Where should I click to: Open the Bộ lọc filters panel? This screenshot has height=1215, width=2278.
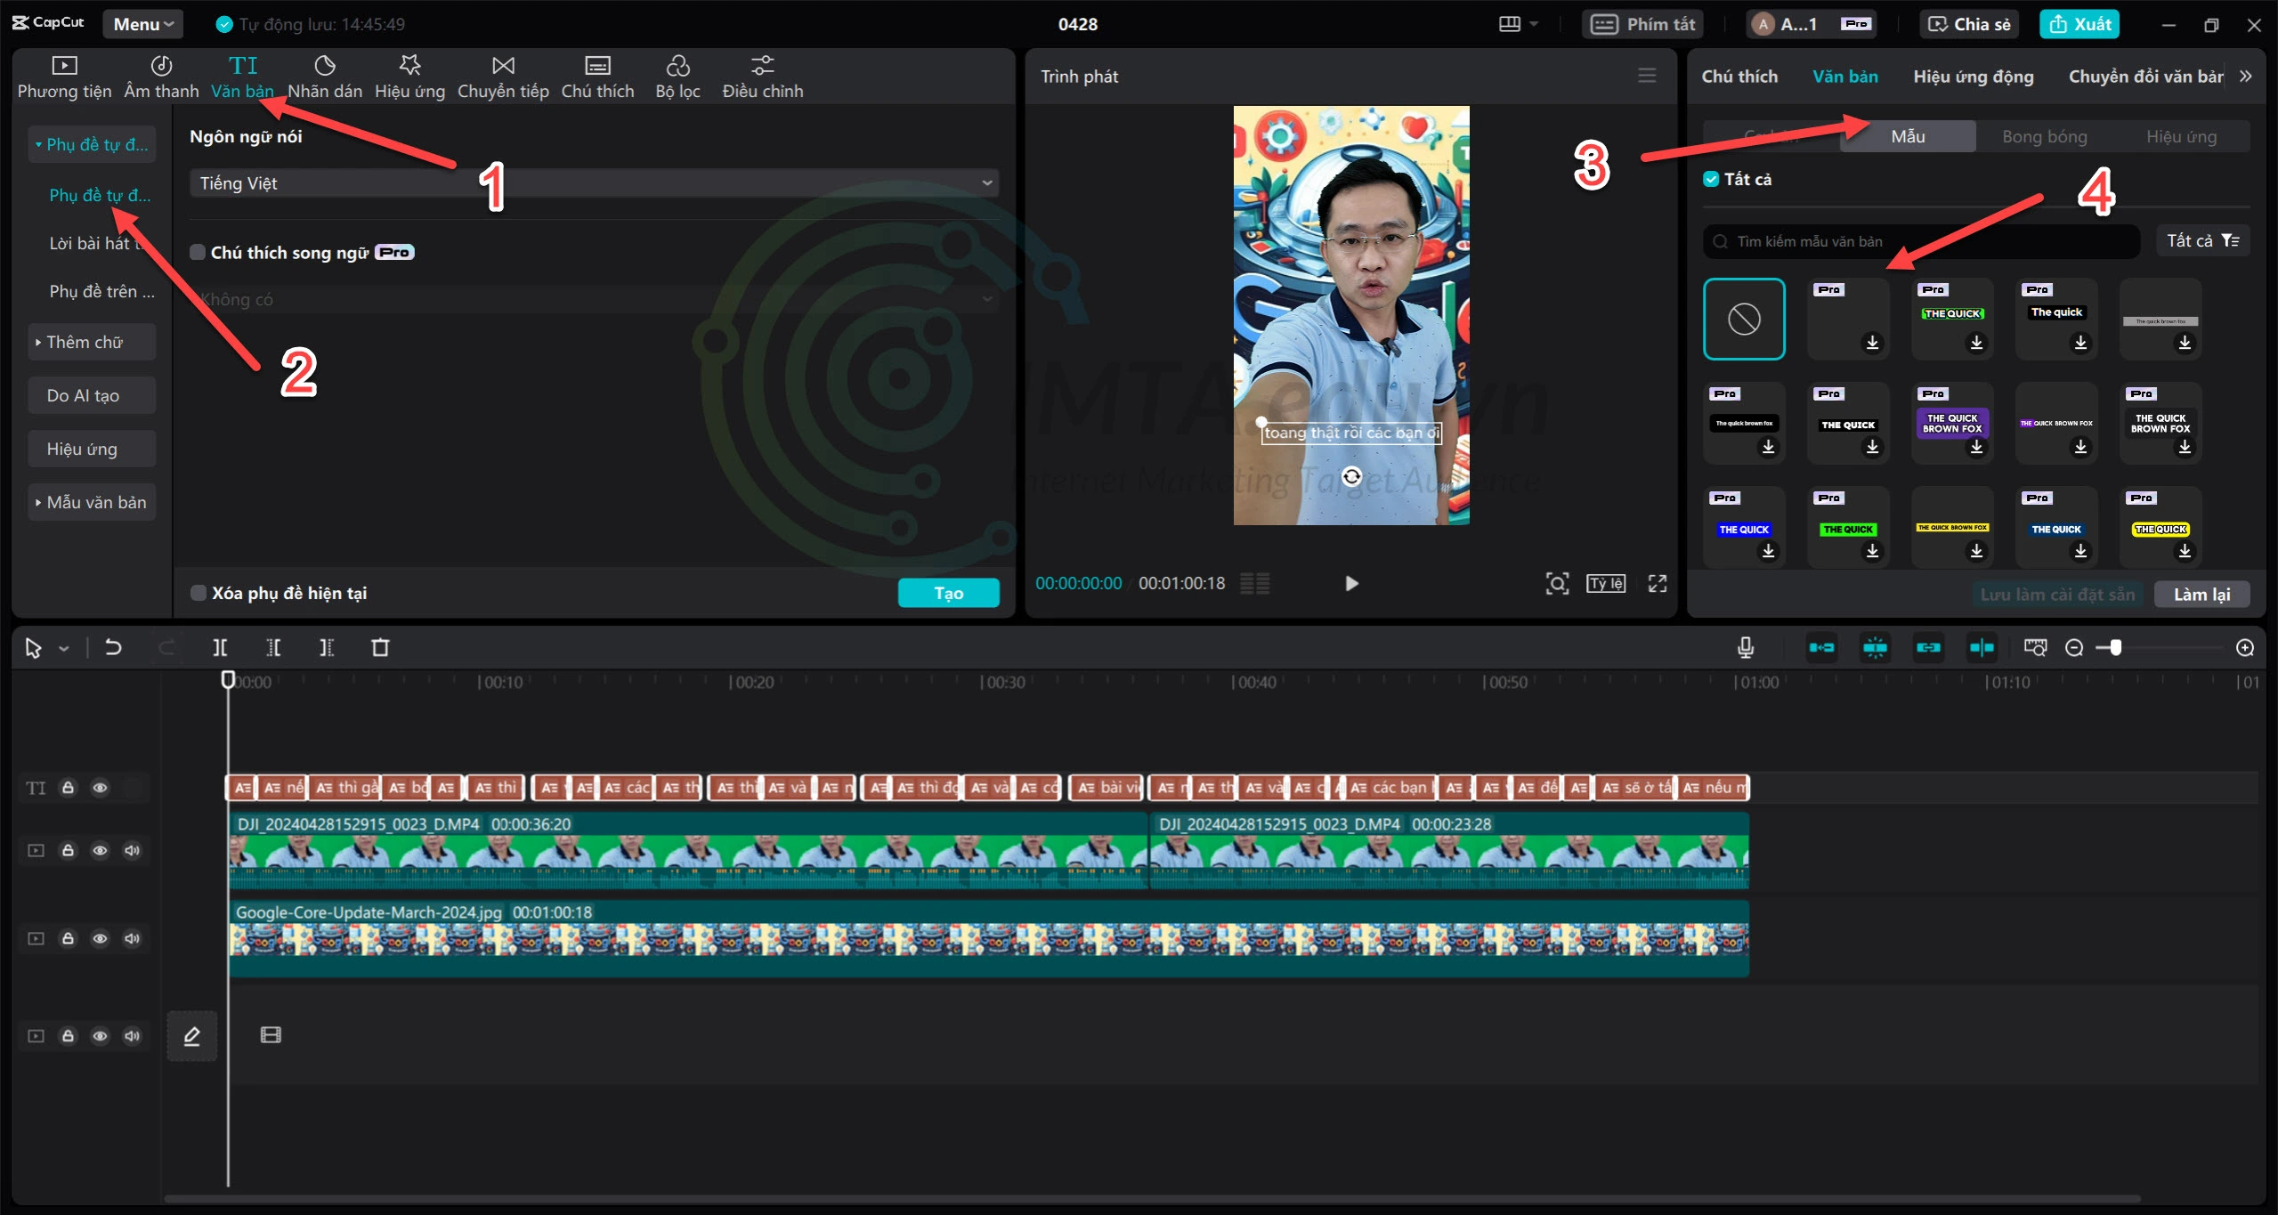pyautogui.click(x=677, y=77)
